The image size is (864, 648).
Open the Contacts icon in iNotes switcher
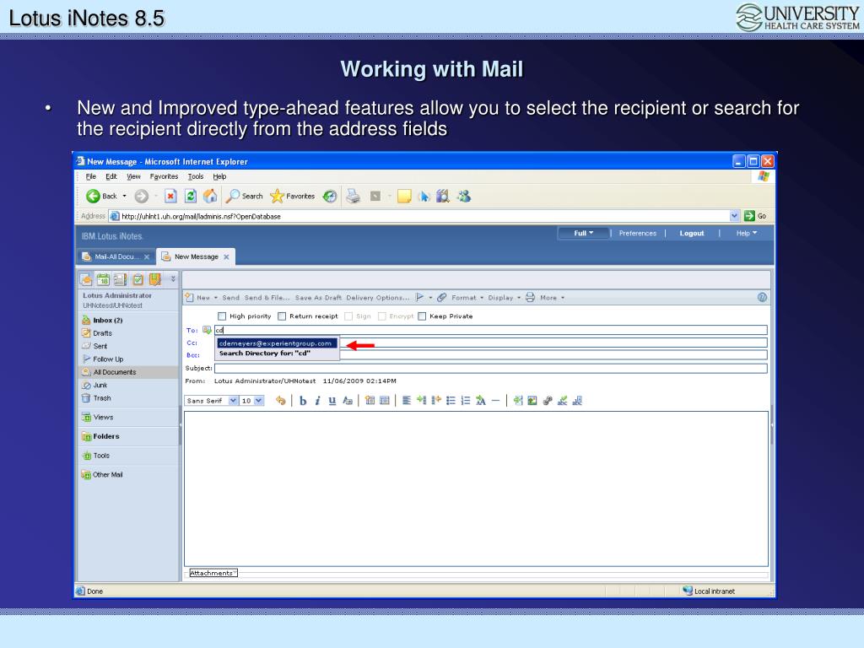click(120, 279)
